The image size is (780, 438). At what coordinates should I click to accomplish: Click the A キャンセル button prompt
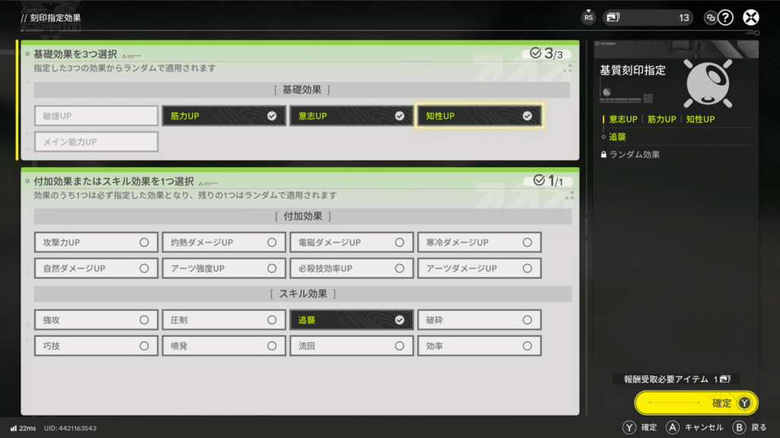coord(694,427)
